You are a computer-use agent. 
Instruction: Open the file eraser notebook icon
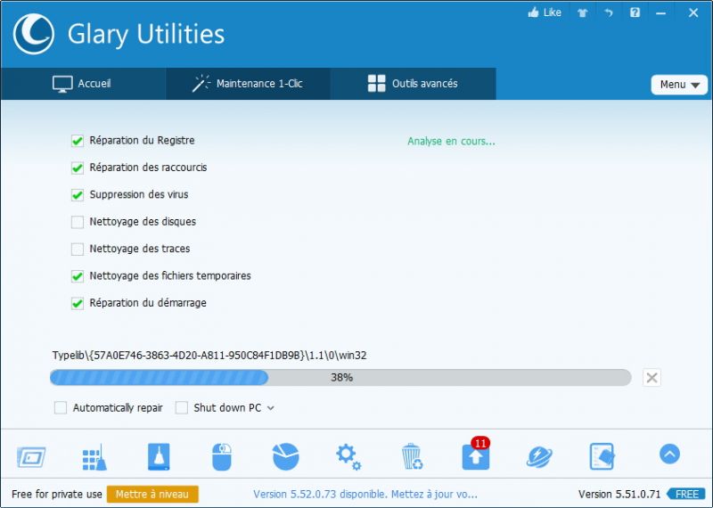coord(602,456)
